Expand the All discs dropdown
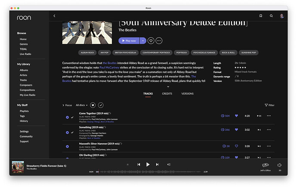The width and height of the screenshot is (297, 188). click(x=82, y=105)
